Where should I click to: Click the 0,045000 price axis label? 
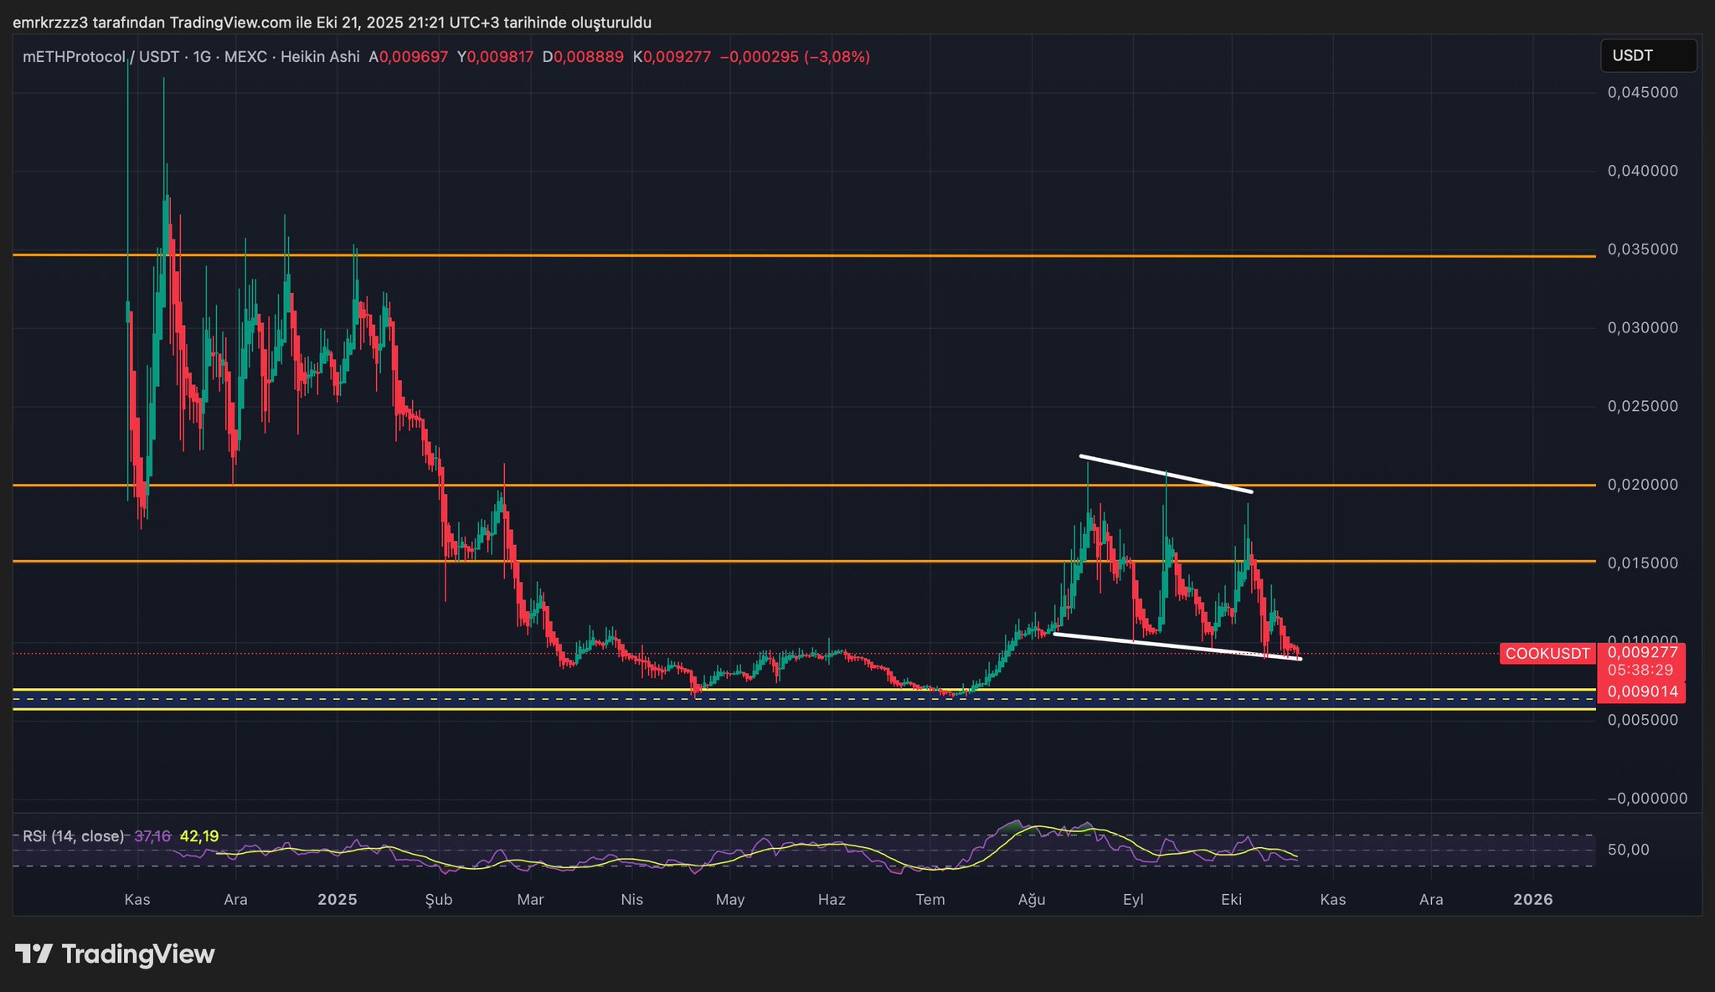click(1642, 92)
